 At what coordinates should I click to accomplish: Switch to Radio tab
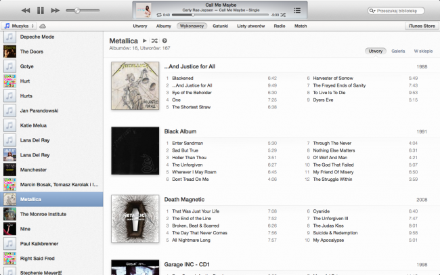pyautogui.click(x=280, y=26)
